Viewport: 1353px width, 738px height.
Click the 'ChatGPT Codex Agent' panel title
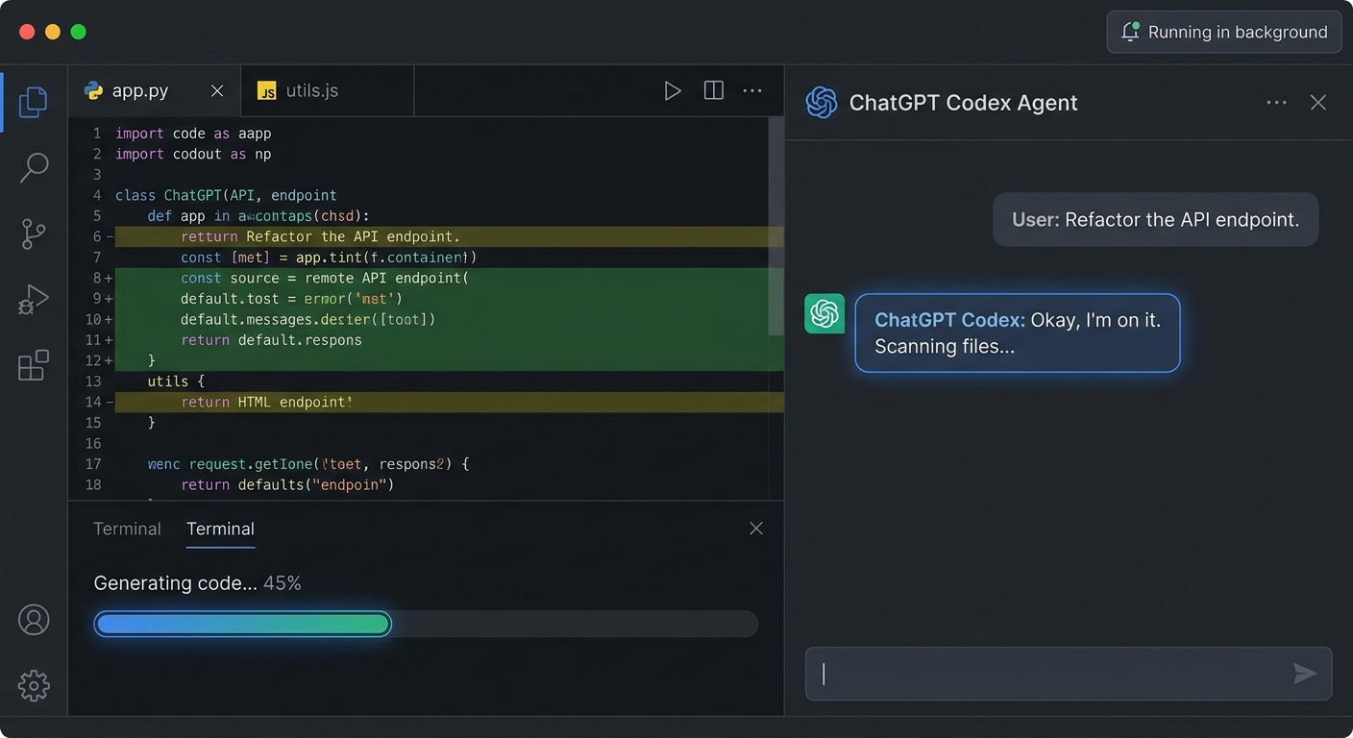[x=963, y=103]
